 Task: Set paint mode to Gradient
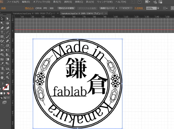[x=5, y=93]
